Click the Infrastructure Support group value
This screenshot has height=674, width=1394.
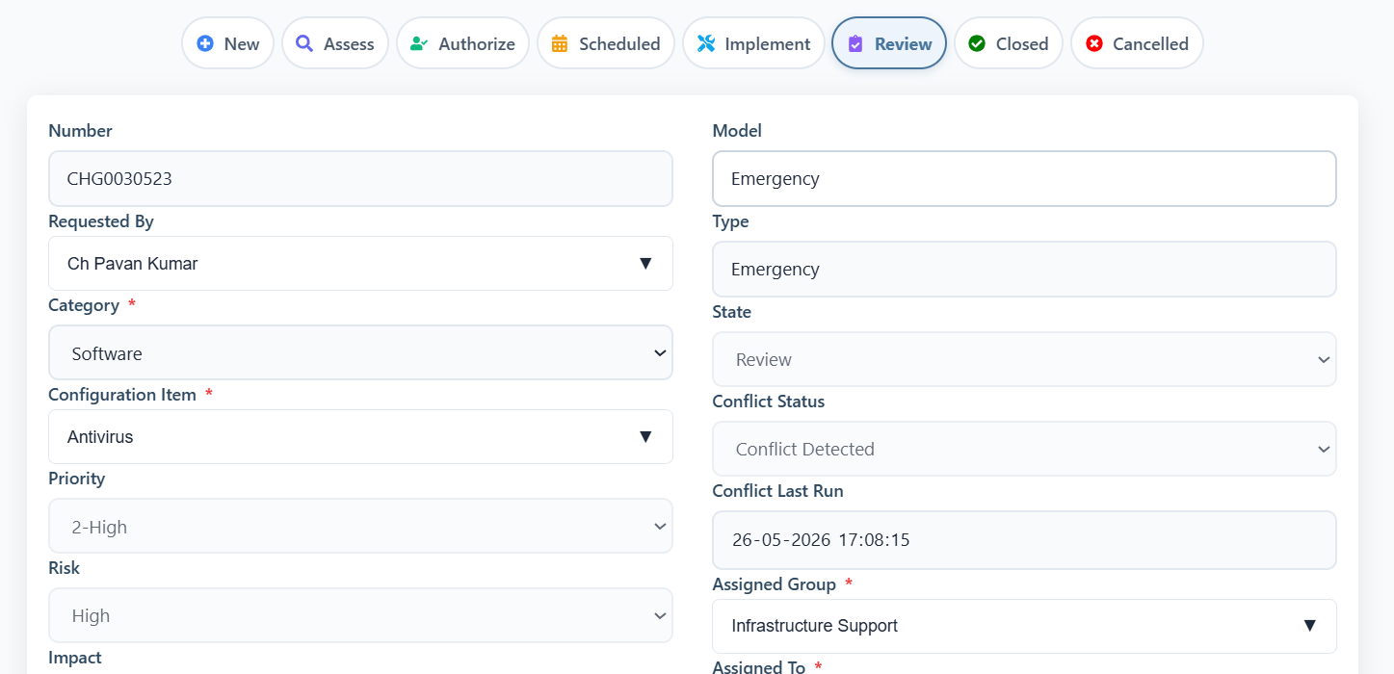point(814,626)
